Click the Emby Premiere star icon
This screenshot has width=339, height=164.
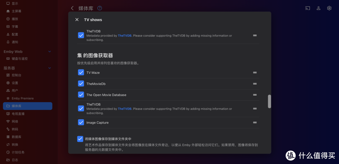click(x=8, y=98)
